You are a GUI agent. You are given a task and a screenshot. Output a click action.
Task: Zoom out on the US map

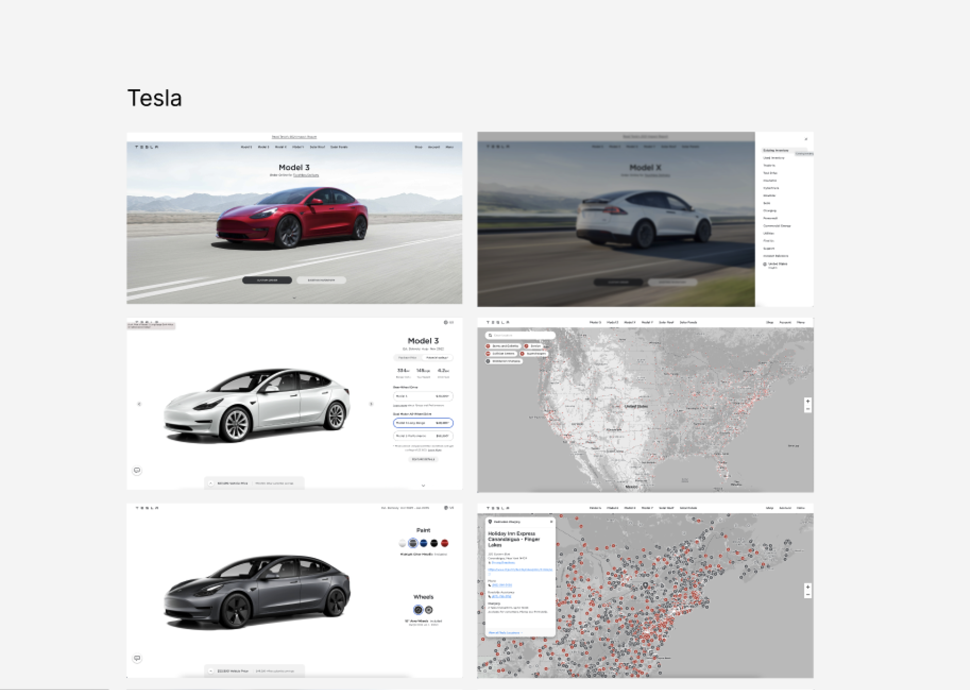[808, 409]
